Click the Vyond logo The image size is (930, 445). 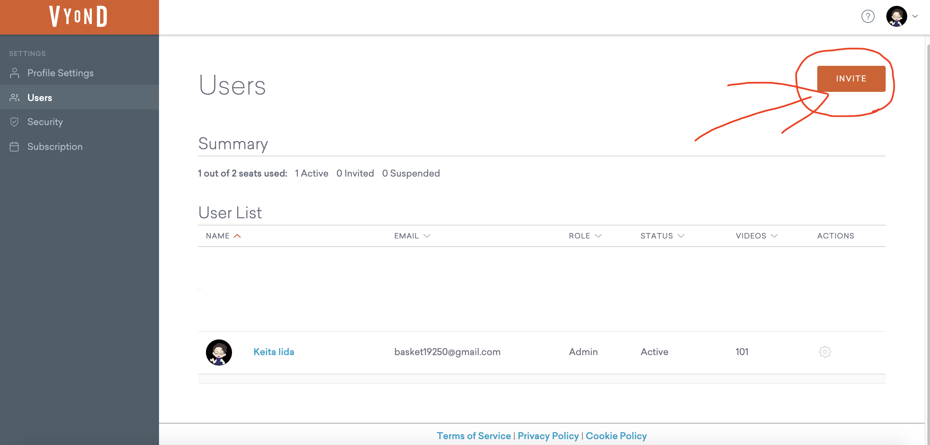78,16
